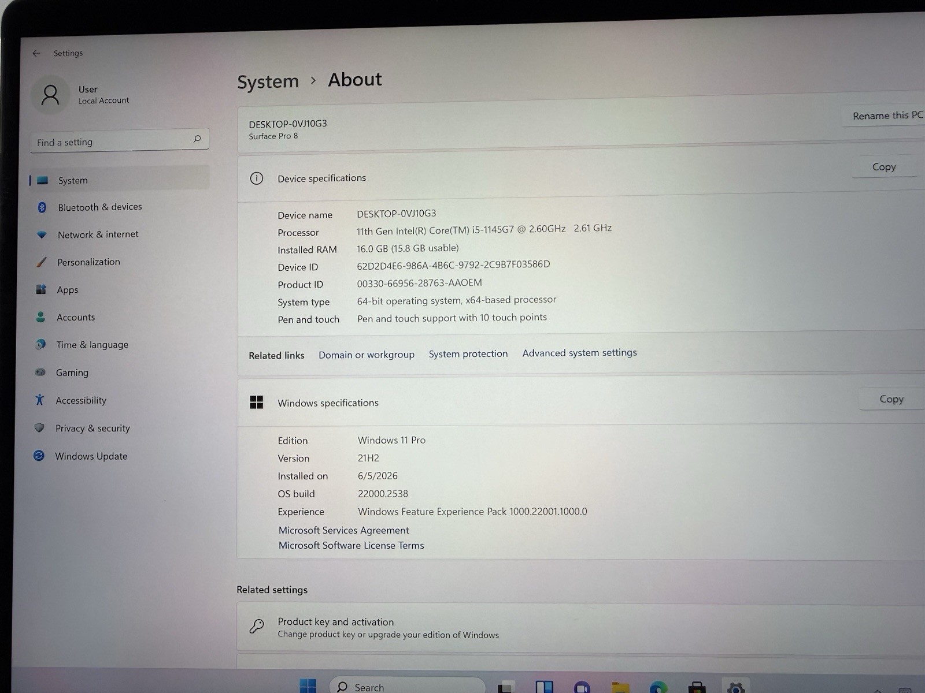Click the Installed on date 6/5/2026
The width and height of the screenshot is (925, 693).
click(x=378, y=476)
